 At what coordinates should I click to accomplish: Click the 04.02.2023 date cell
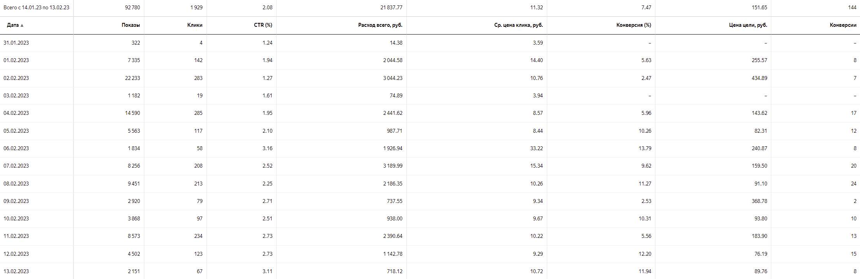pos(16,113)
